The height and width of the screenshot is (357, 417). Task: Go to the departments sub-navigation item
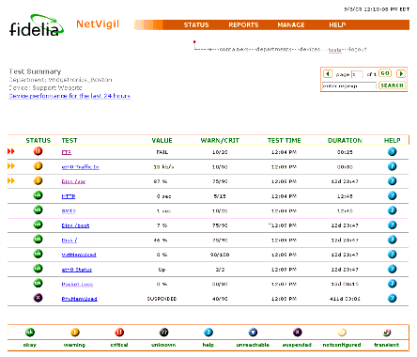coord(274,50)
